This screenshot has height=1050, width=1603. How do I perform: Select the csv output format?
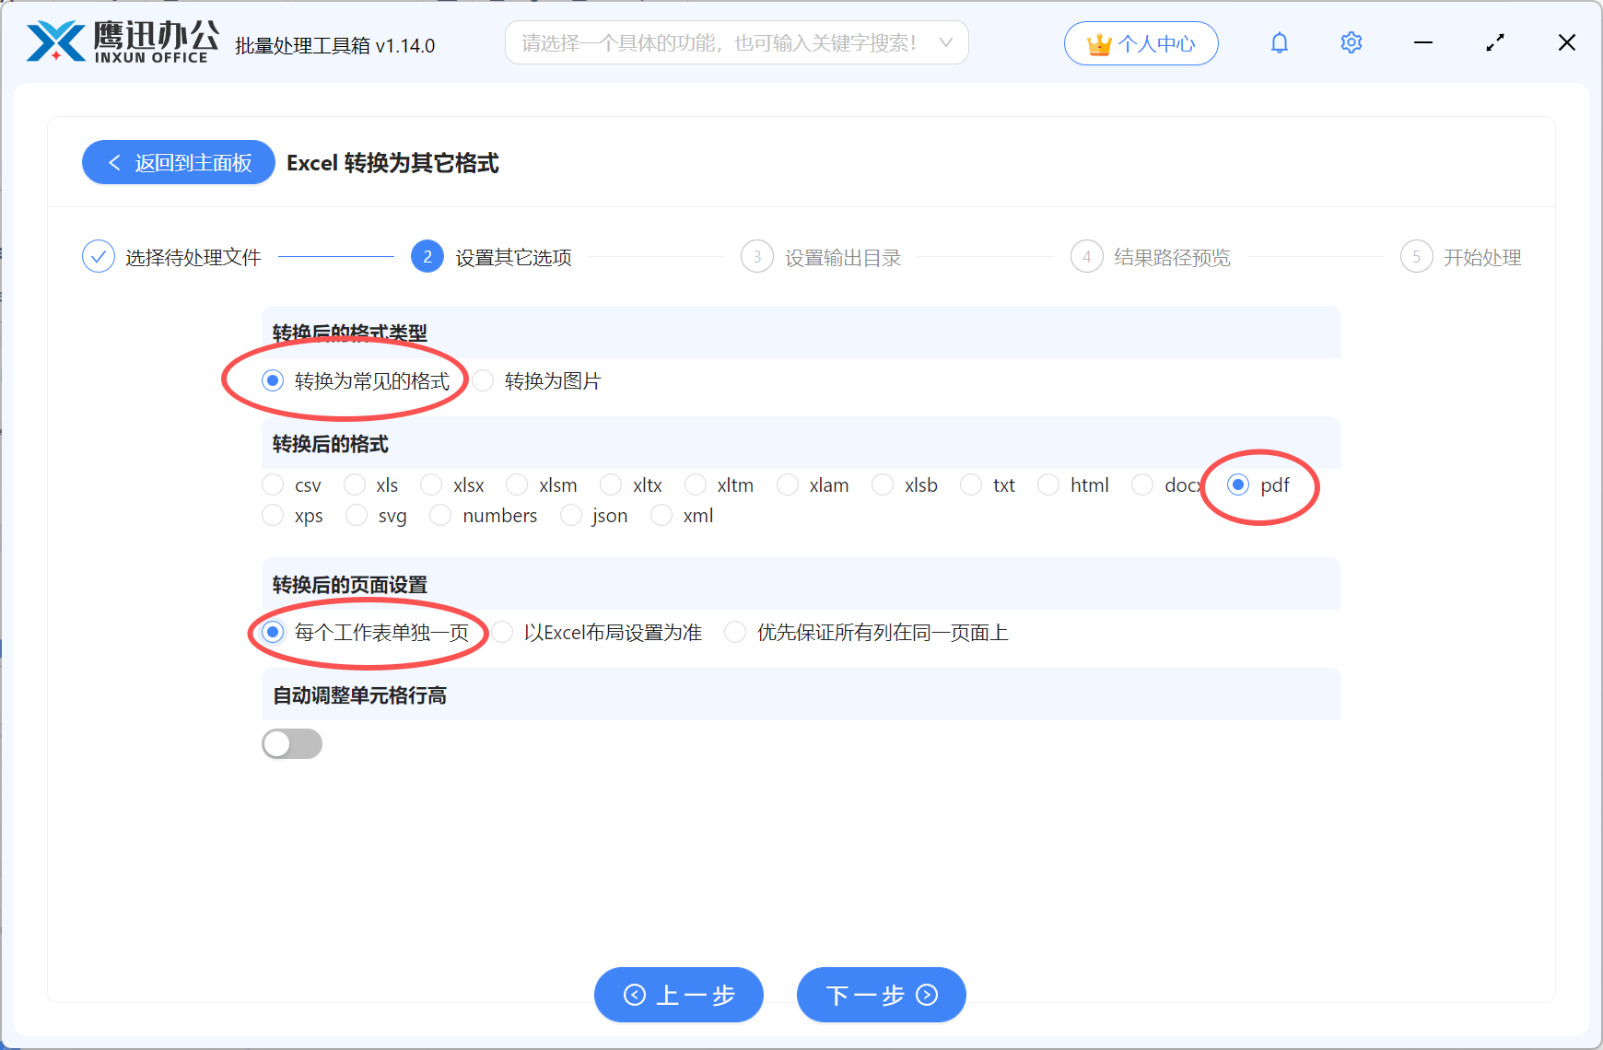pos(273,484)
